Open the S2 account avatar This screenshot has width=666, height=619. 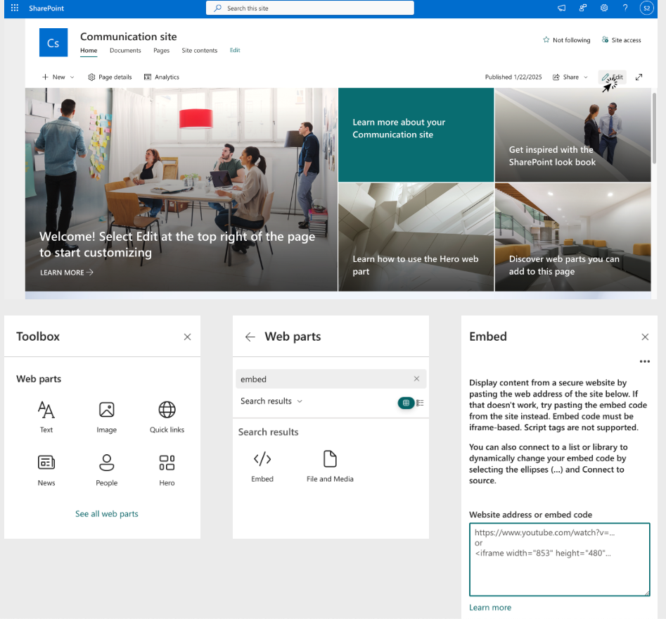pos(646,8)
